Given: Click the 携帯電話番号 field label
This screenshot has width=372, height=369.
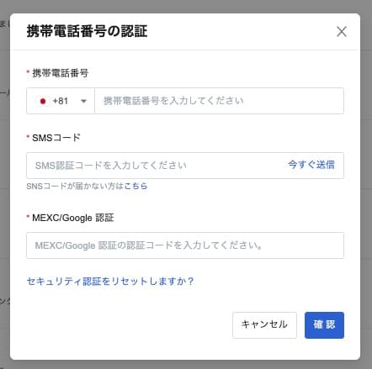Looking at the screenshot, I should pos(61,73).
